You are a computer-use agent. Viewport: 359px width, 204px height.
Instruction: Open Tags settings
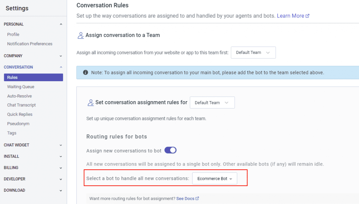click(x=12, y=133)
